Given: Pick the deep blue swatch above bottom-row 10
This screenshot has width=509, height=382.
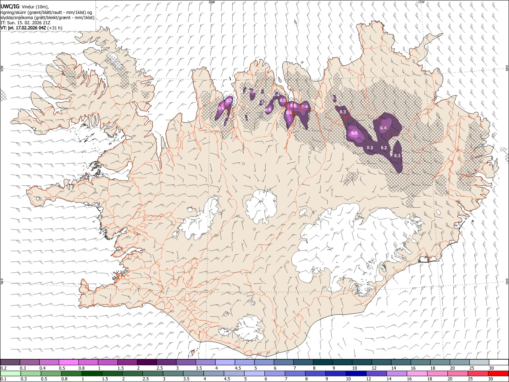Looking at the screenshot, I should pos(356,374).
